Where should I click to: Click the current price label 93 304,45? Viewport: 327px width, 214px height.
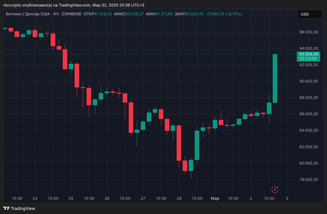309,54
